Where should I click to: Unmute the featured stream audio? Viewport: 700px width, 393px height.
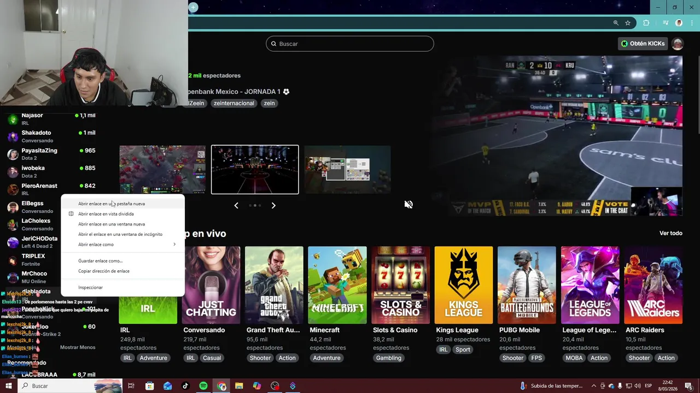click(x=409, y=204)
